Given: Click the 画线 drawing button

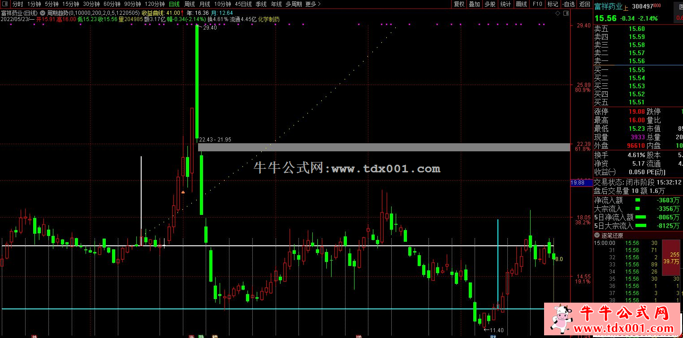Looking at the screenshot, I should [x=521, y=4].
